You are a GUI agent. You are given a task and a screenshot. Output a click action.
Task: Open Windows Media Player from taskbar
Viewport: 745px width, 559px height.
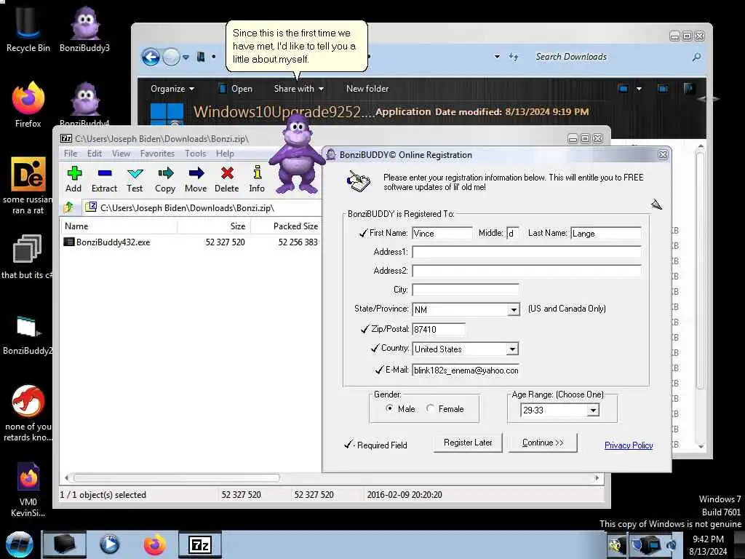point(110,544)
